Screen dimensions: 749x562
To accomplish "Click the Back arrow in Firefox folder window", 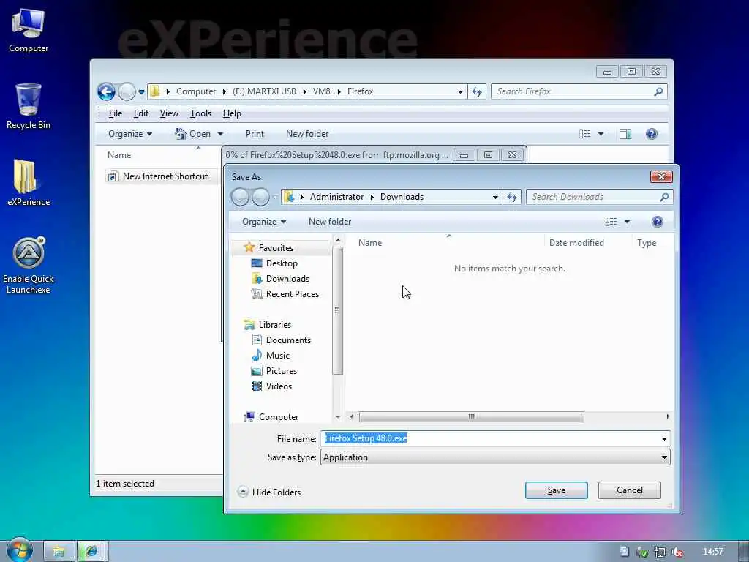I will (106, 91).
